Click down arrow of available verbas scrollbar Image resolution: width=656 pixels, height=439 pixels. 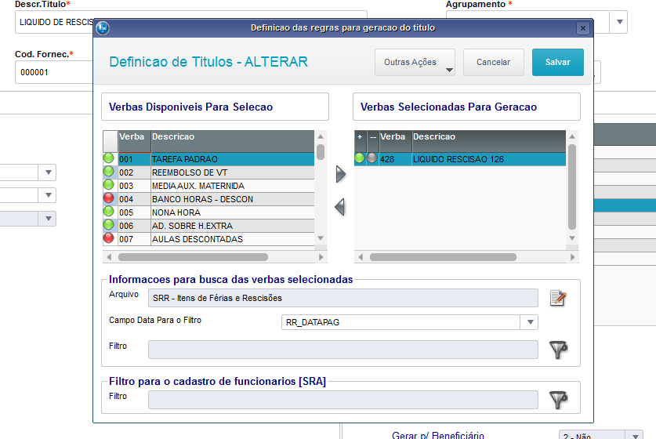[321, 238]
